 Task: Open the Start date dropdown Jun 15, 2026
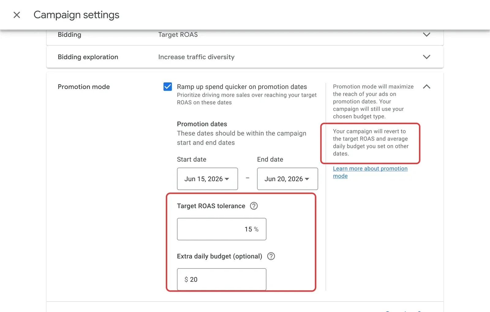pos(207,179)
